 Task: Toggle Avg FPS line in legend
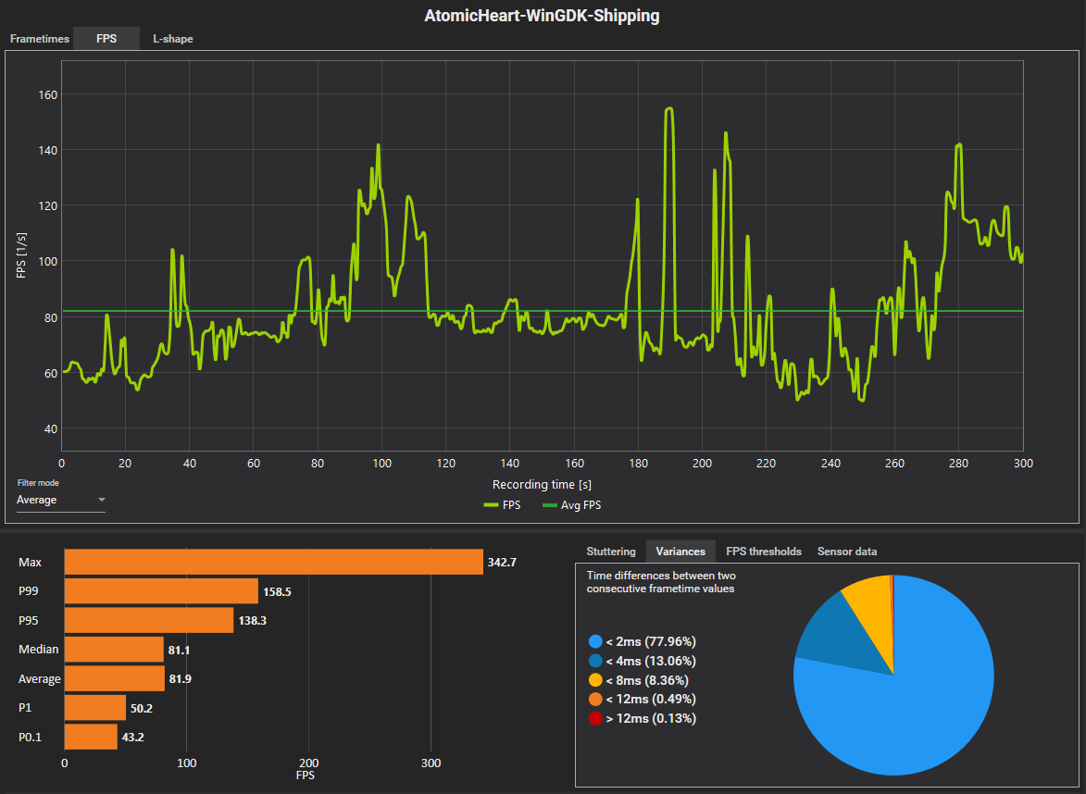(571, 505)
